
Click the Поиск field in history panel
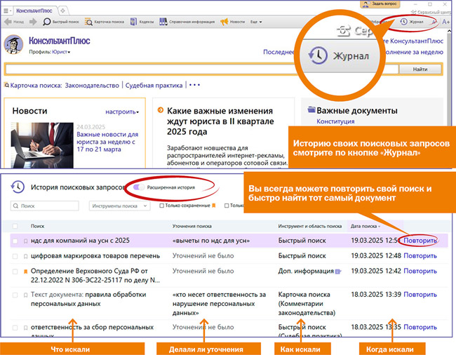tap(44, 206)
